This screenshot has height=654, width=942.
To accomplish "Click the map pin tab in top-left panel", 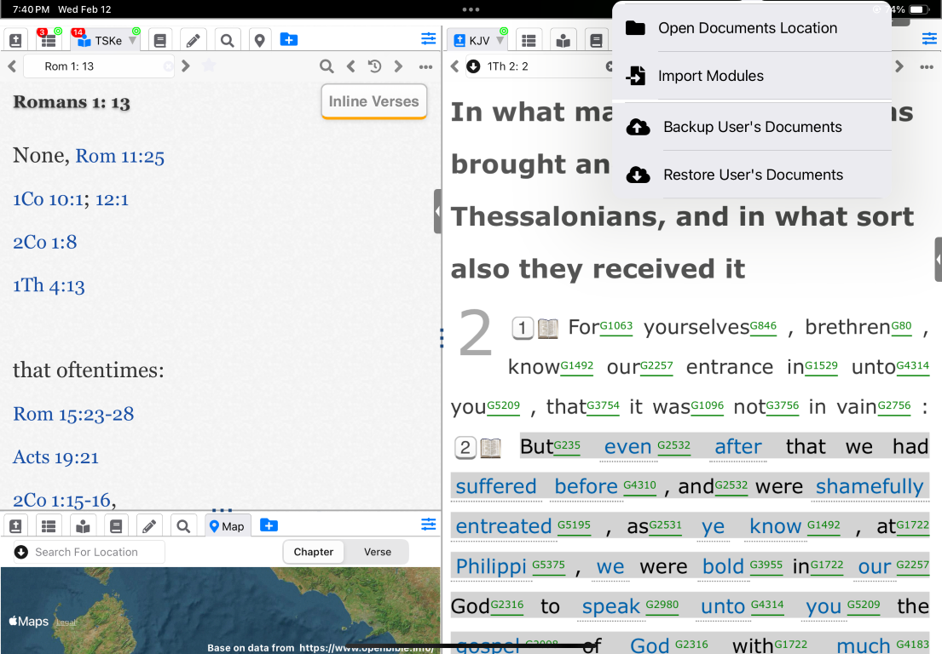I will pos(259,40).
